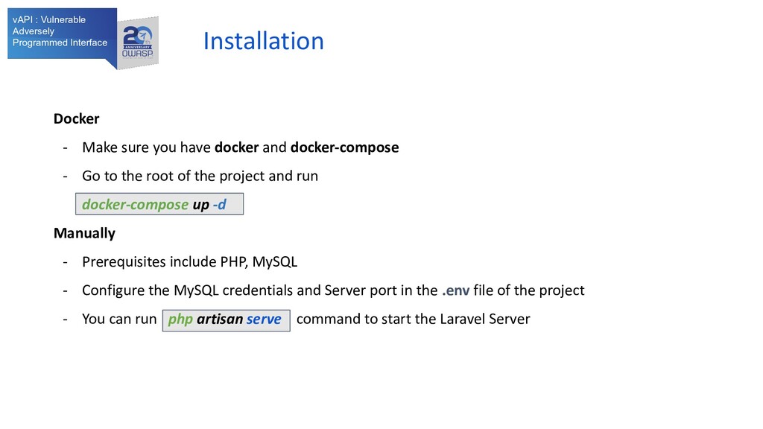Click the Configure MySQL credentials line
Image resolution: width=763 pixels, height=429 pixels.
click(x=333, y=290)
